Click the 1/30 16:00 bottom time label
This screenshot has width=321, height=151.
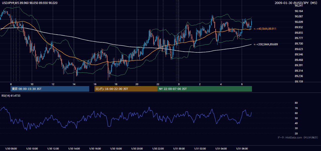pyautogui.click(x=95, y=149)
